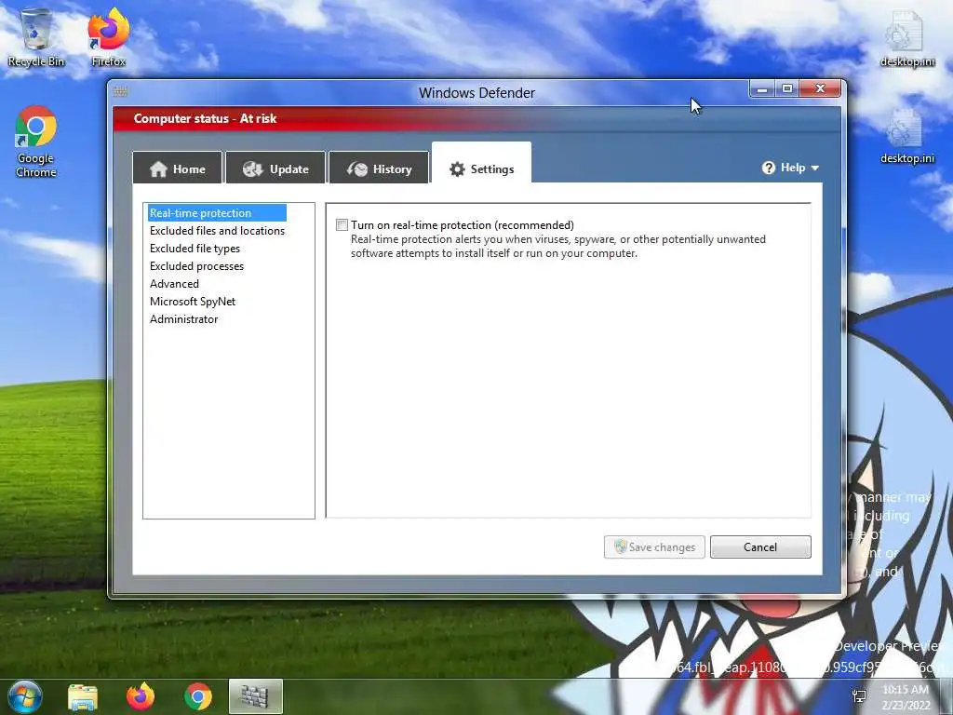
Task: Launch Firefox from the taskbar
Action: [x=140, y=696]
